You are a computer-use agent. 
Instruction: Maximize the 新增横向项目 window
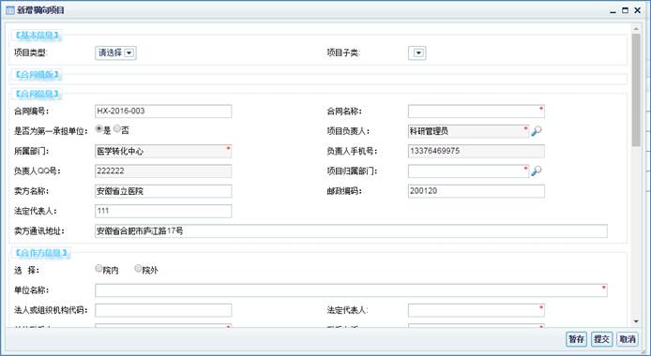click(626, 10)
